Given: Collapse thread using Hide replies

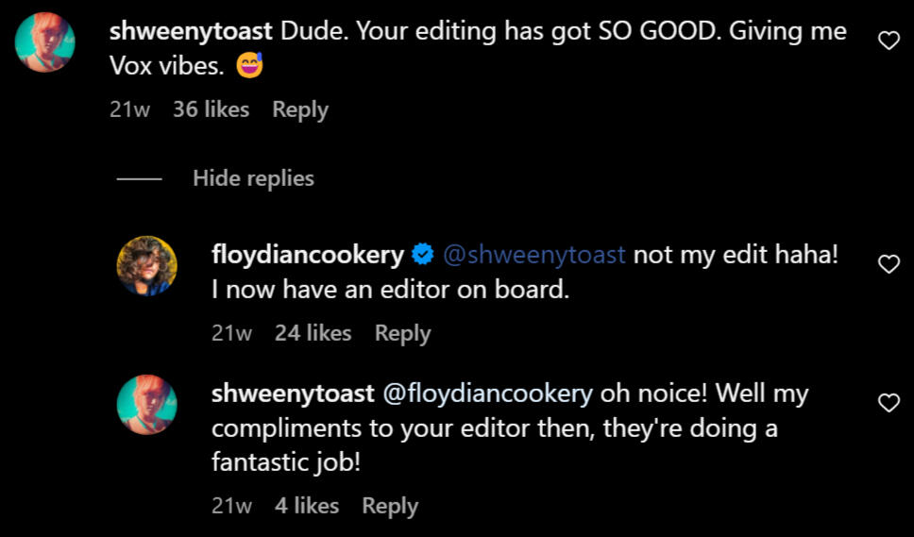Looking at the screenshot, I should pos(253,178).
